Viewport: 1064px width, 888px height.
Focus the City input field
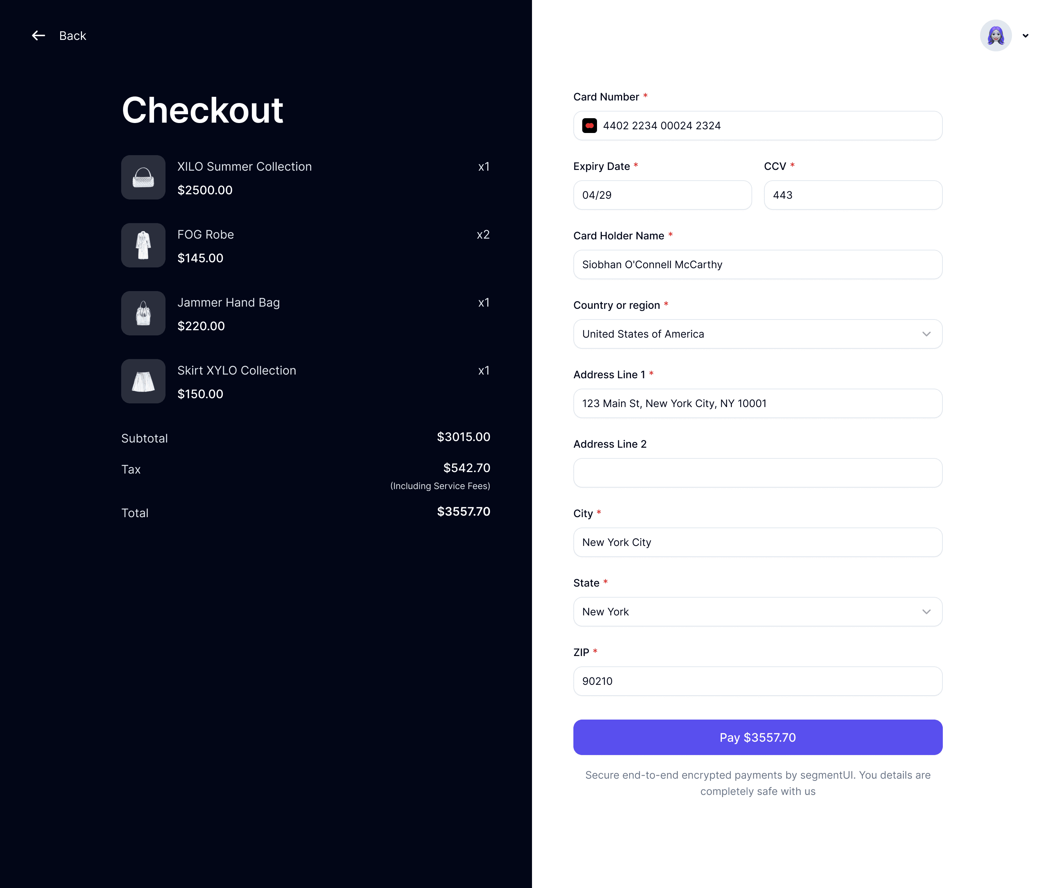coord(757,542)
